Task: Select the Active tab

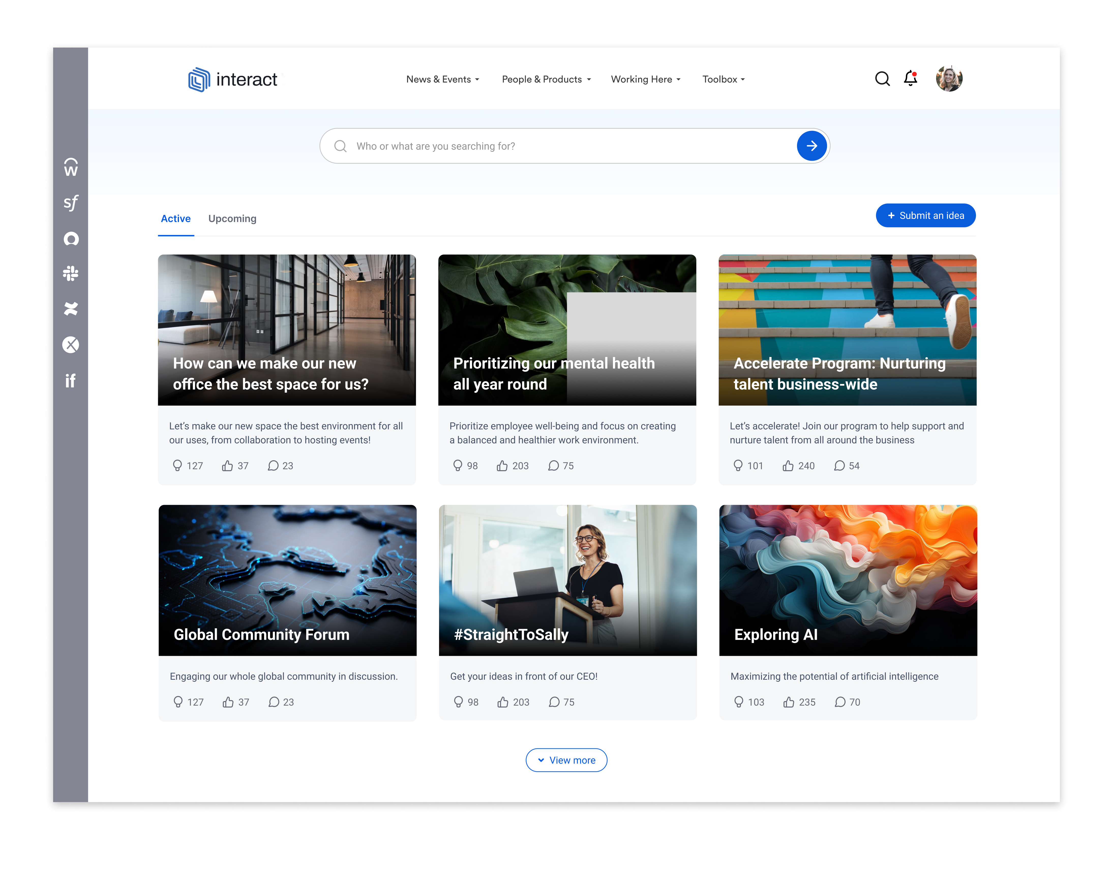Action: 176,219
